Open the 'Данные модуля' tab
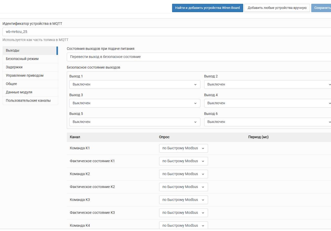Screen dimensions: 331x231 (30, 92)
